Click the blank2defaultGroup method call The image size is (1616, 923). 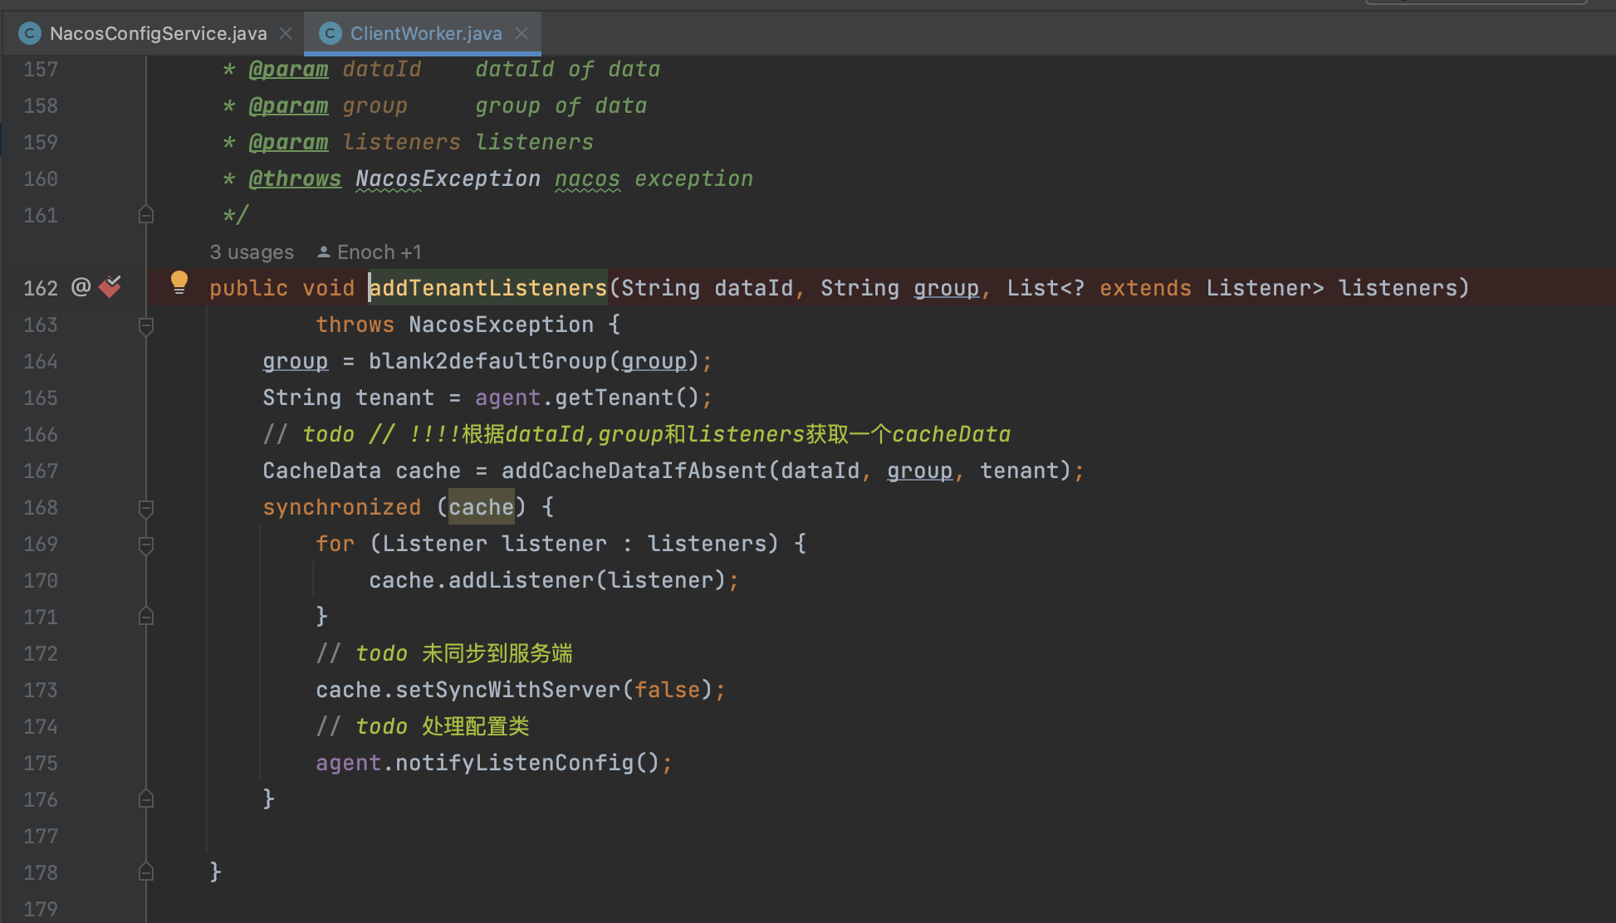click(x=488, y=361)
